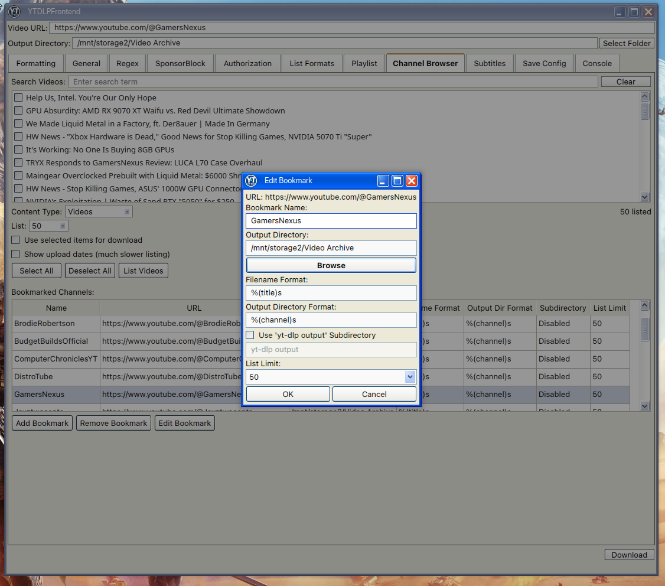Click the Edit Bookmark button

(x=184, y=423)
